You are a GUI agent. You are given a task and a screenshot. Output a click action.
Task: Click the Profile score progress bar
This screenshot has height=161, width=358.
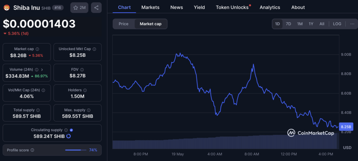pos(76,150)
